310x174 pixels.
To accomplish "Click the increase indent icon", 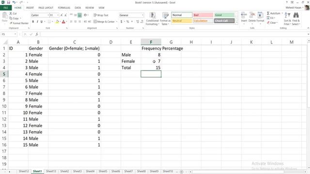I will click(x=90, y=21).
